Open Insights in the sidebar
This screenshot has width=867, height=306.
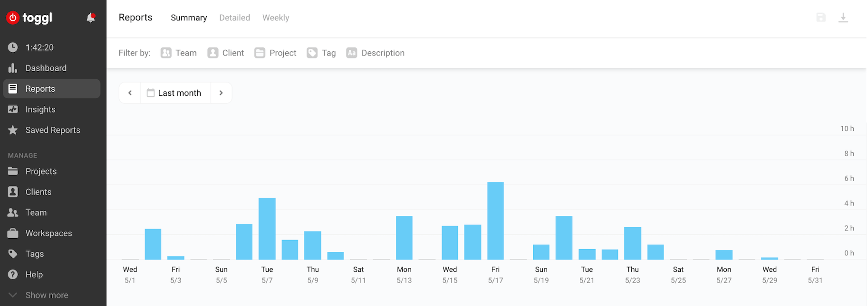pyautogui.click(x=40, y=110)
